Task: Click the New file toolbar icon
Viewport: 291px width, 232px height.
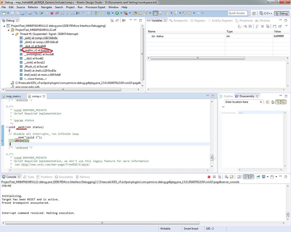Action: click(4, 13)
